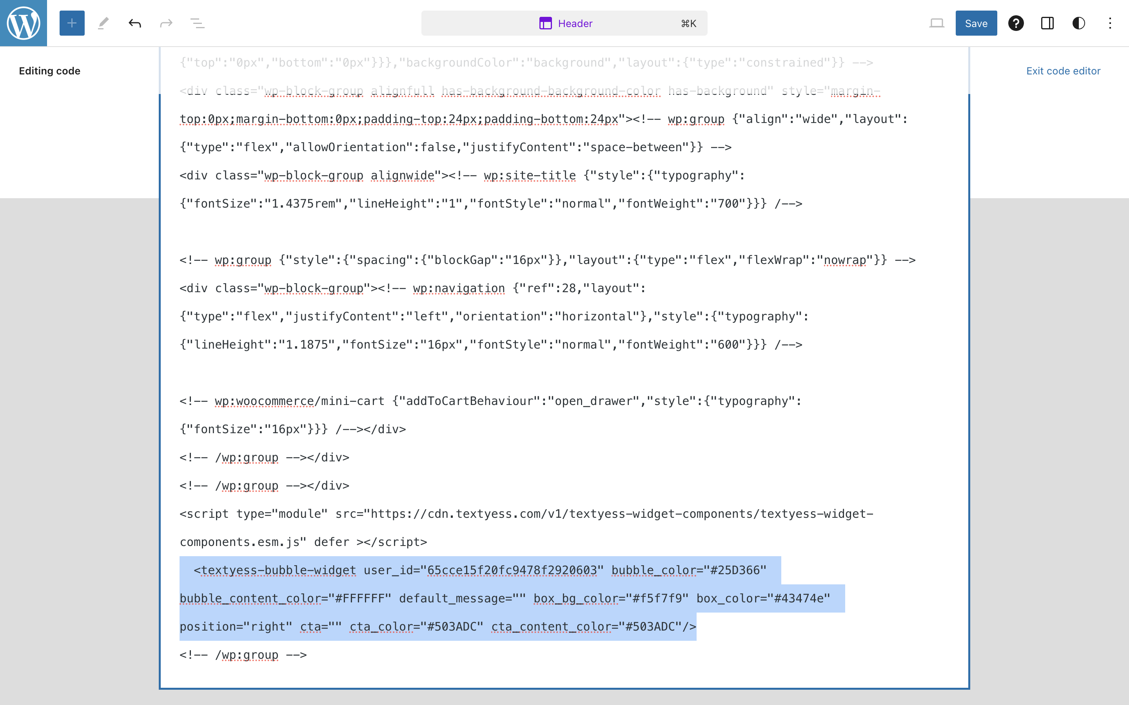Click the ⌘K shortcut hint

point(688,23)
